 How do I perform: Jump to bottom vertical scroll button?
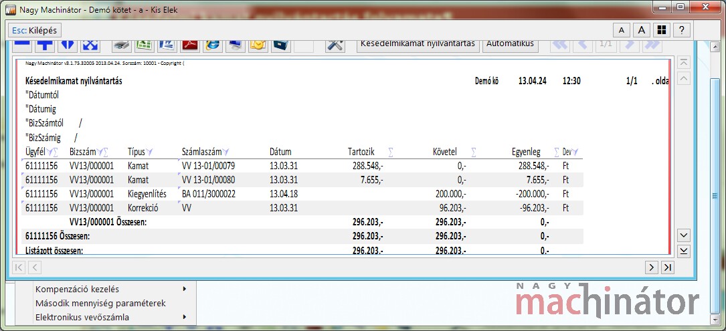684,251
